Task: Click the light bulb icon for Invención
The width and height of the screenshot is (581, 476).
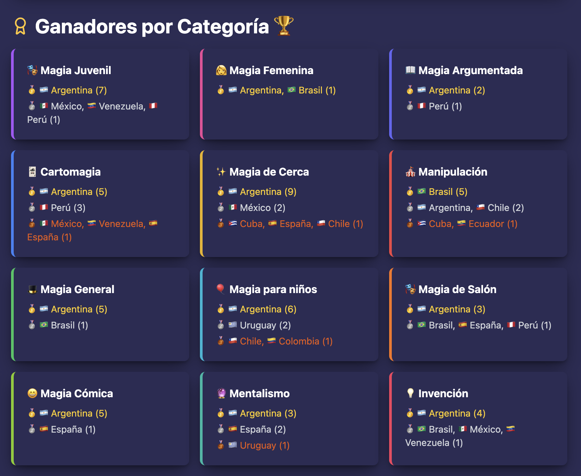Action: pos(410,393)
